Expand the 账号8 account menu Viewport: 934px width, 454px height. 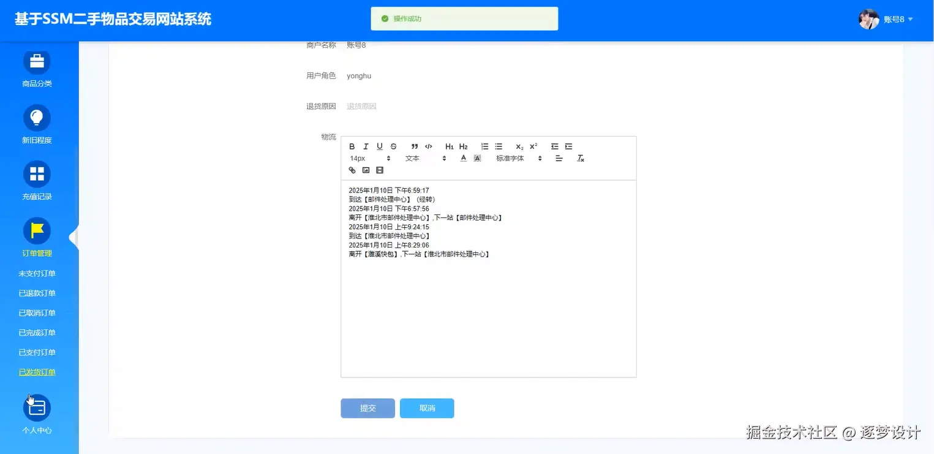click(x=895, y=19)
